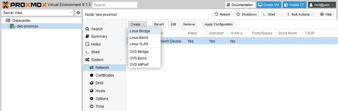Open the Shell dropdown arrow in toolbar
Image resolution: width=338 pixels, height=111 pixels.
[279, 14]
